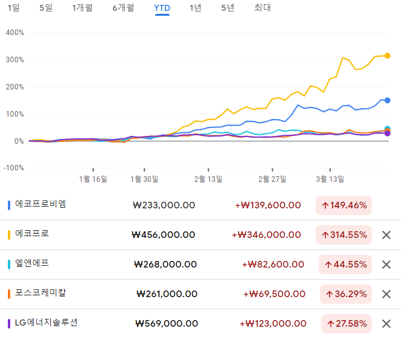Click the 1월 16일 axis label

93,179
